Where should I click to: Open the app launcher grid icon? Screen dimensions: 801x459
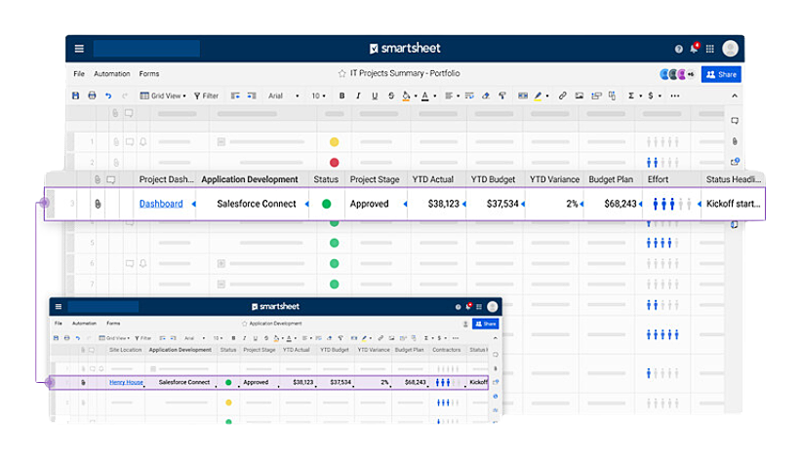tap(709, 49)
